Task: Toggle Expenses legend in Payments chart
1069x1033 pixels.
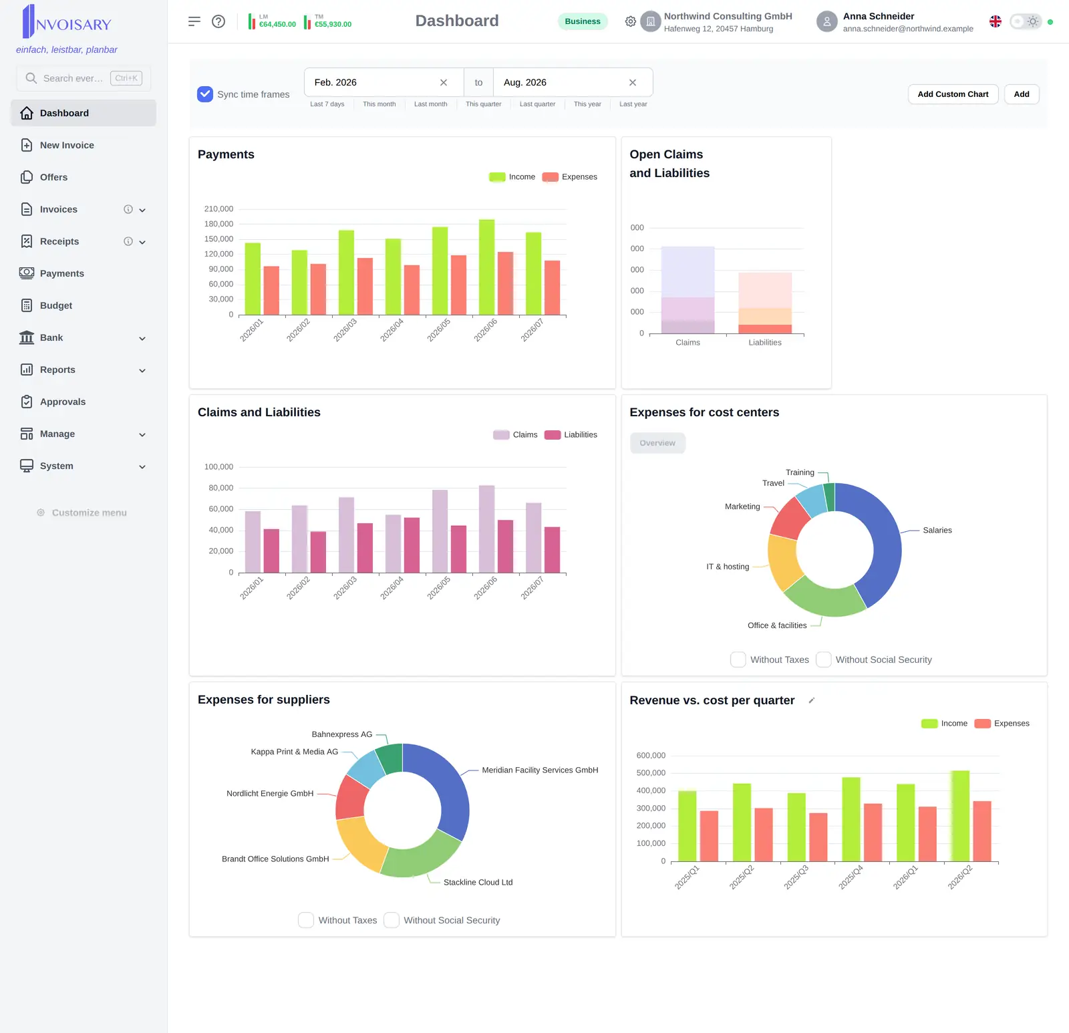Action: point(570,177)
